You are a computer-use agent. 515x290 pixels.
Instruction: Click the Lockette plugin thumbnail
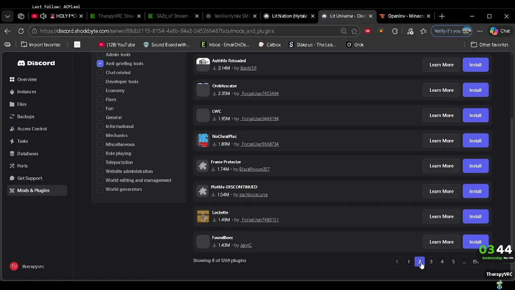[203, 216]
